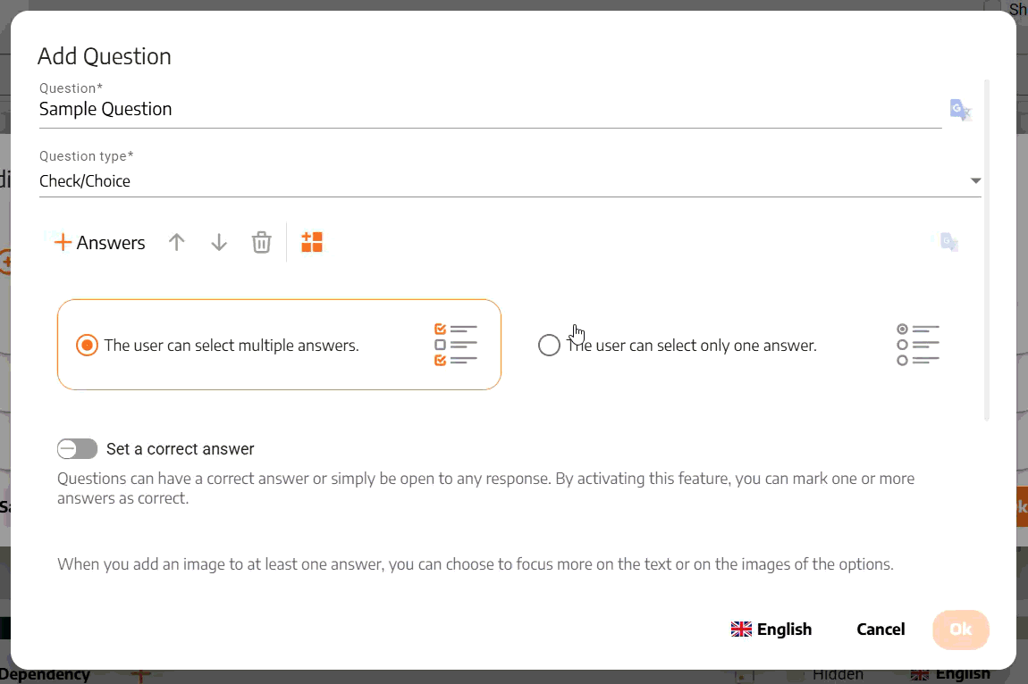Click the single-answer radio list illustration icon
Viewport: 1028px width, 684px height.
(x=918, y=345)
